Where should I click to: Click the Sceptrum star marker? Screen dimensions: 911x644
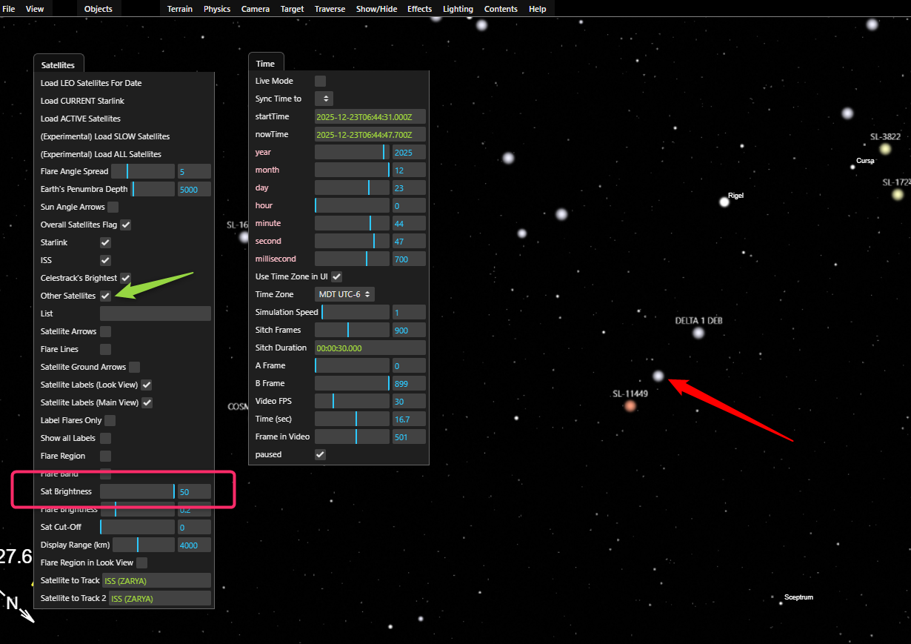(x=781, y=603)
